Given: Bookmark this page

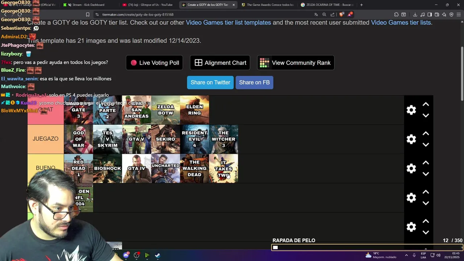Looking at the screenshot, I should click(x=87, y=14).
